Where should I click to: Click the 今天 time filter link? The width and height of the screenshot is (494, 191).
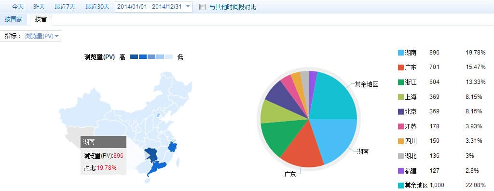click(18, 7)
